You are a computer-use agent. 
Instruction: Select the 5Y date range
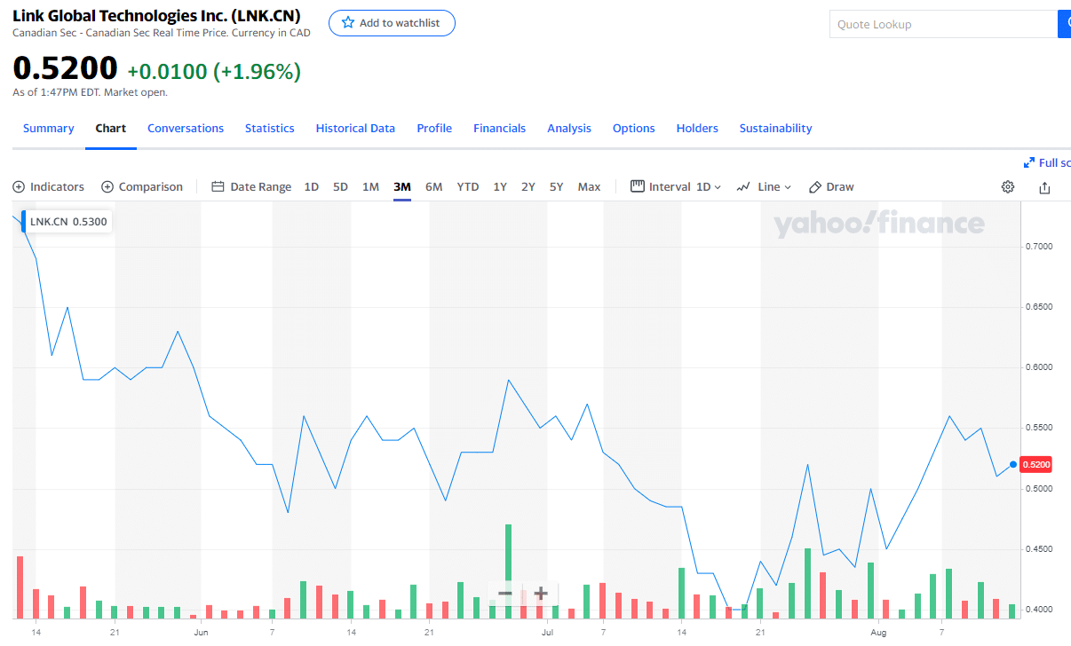(556, 186)
